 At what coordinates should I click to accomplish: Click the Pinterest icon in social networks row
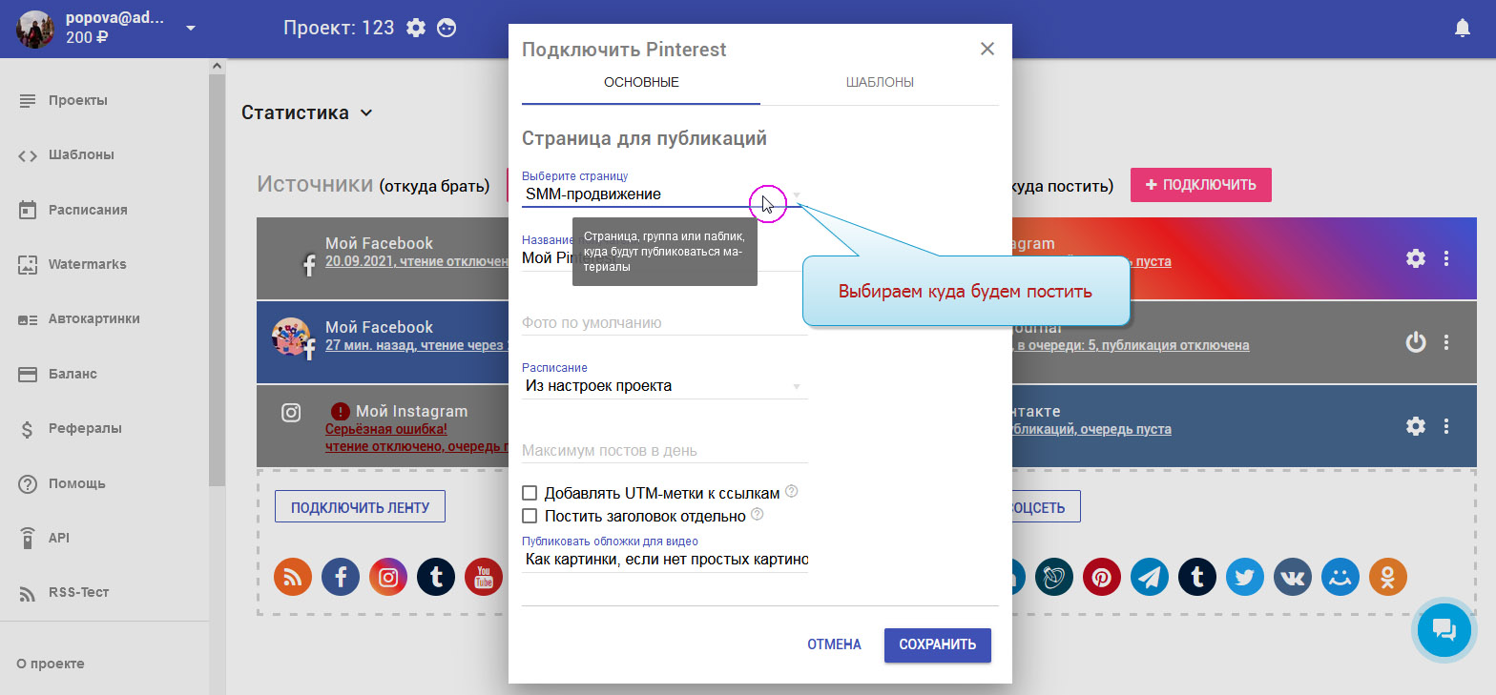(1102, 577)
